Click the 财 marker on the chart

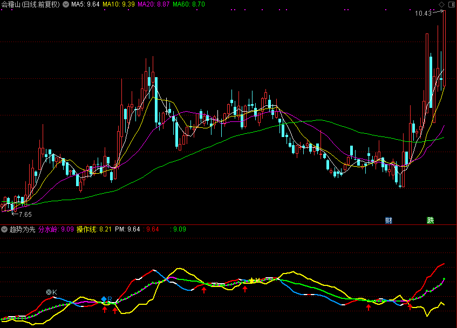[388, 220]
